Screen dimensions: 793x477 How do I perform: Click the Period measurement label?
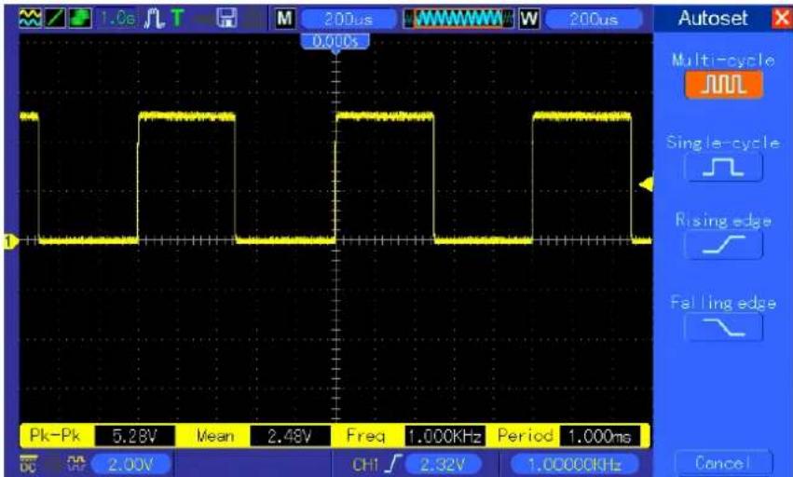[526, 435]
